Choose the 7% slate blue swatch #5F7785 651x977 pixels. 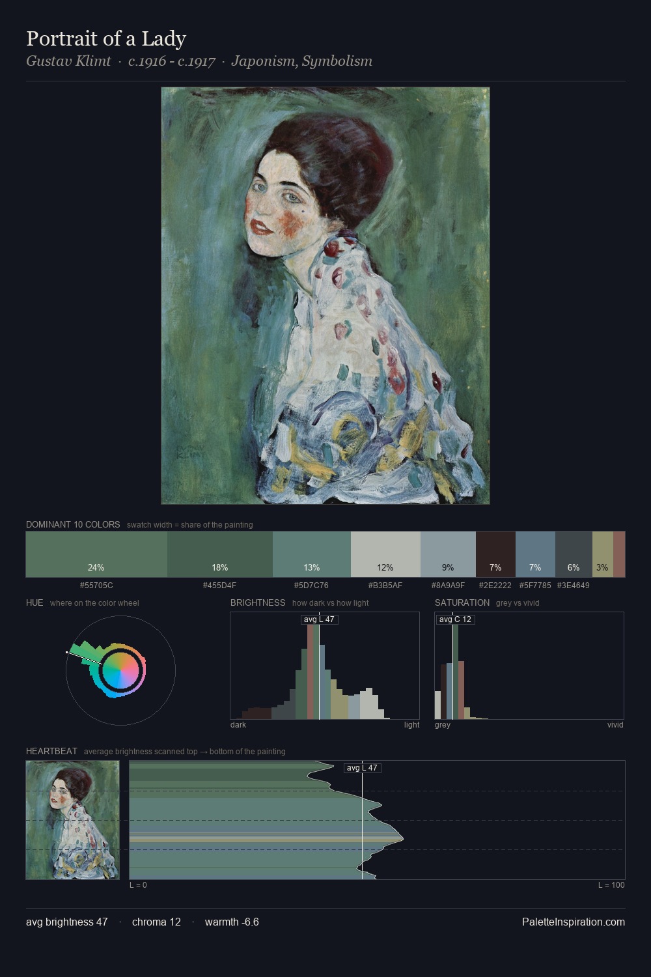[535, 554]
